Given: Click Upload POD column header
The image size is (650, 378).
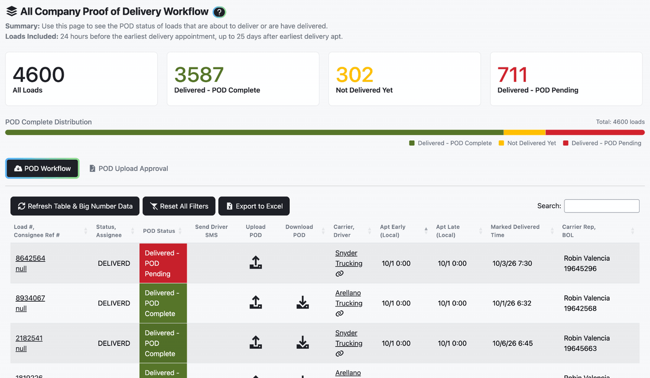Looking at the screenshot, I should click(x=256, y=231).
